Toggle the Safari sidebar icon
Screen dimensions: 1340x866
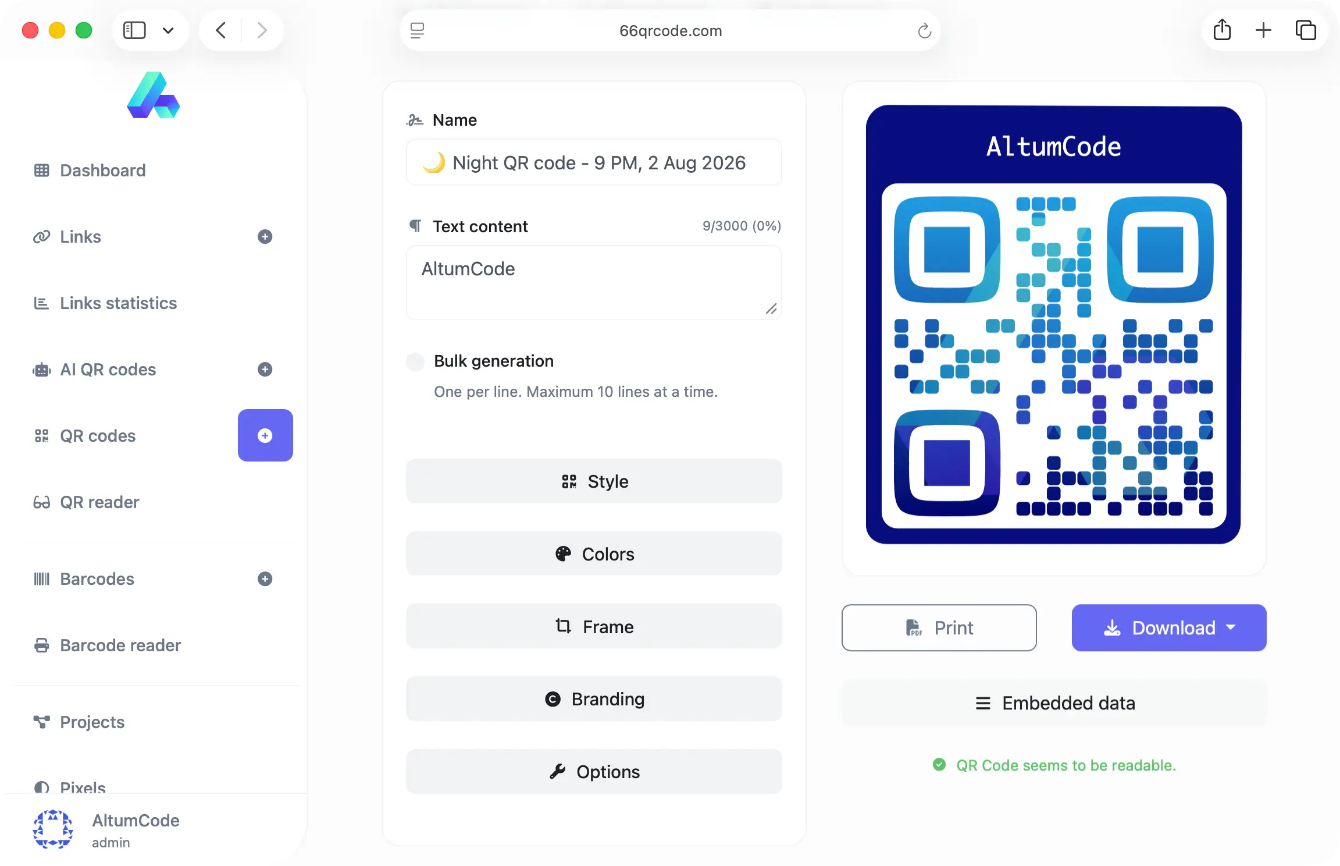coord(134,30)
